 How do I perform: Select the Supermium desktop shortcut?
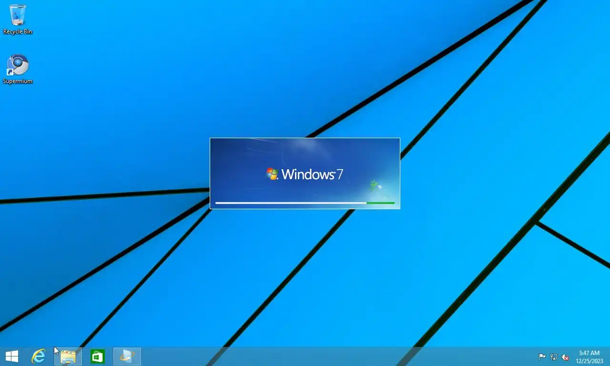[18, 69]
